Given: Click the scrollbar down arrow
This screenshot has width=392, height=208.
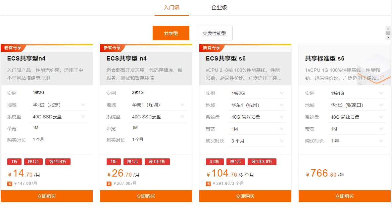Looking at the screenshot, I should point(388,37).
